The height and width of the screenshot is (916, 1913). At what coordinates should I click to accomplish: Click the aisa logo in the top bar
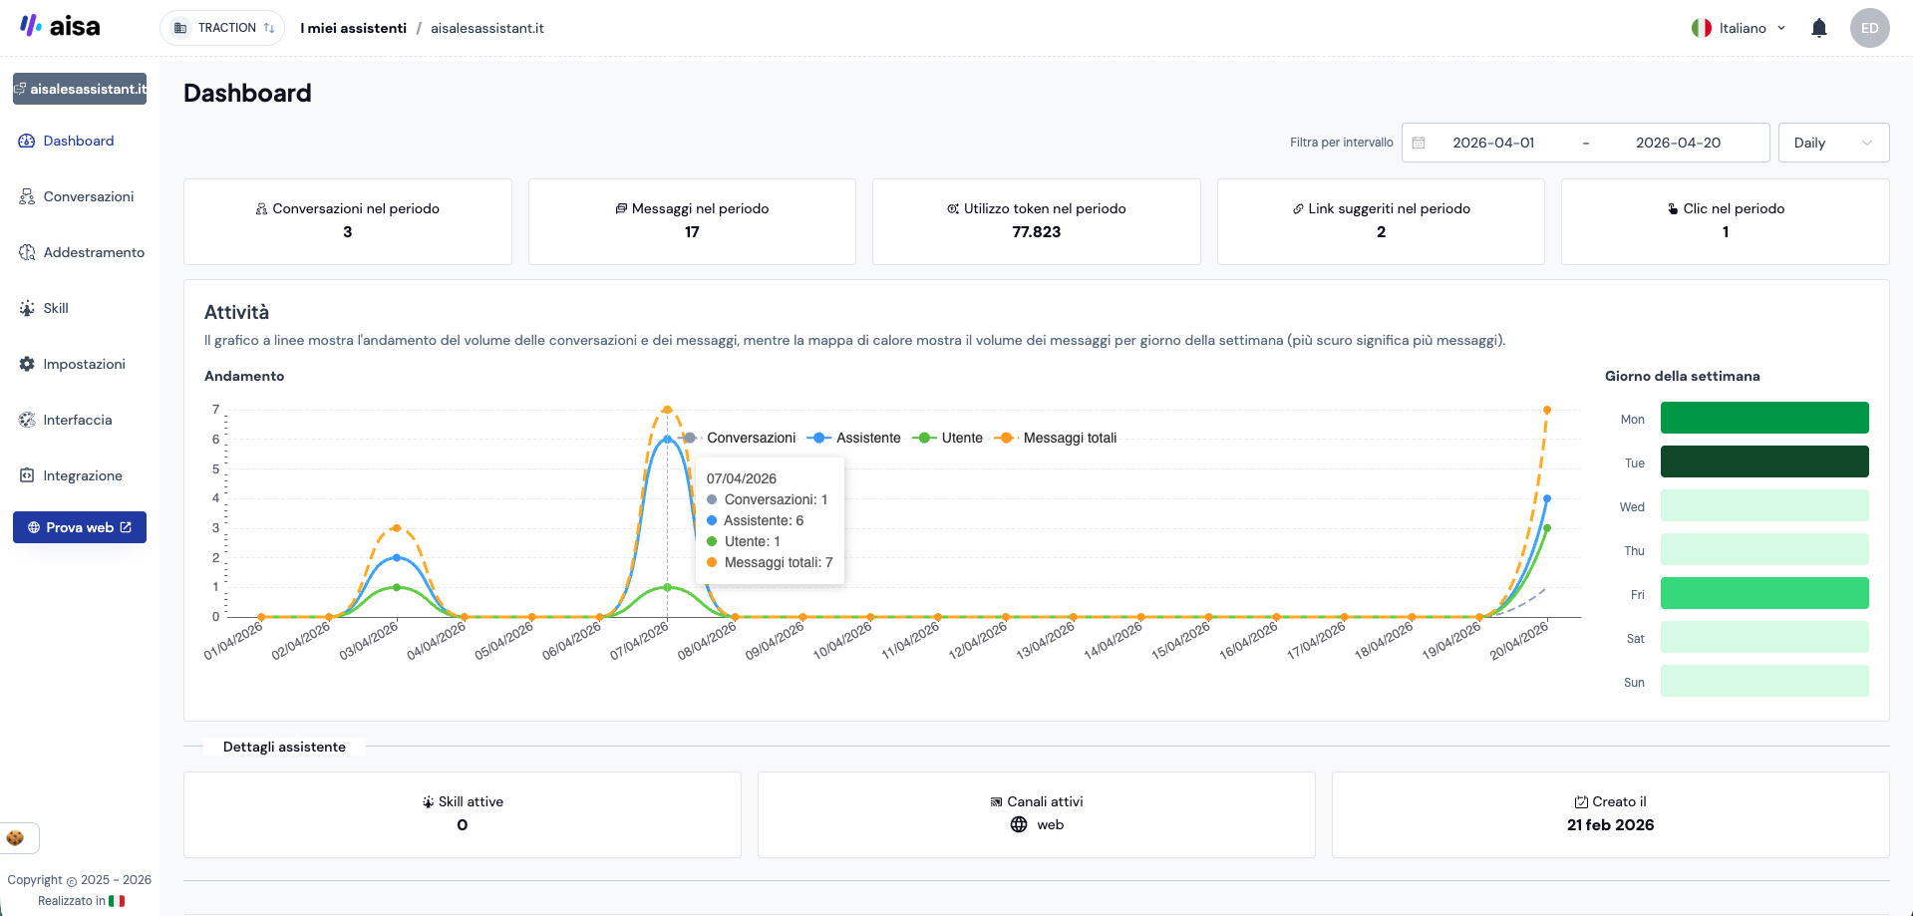pos(60,27)
